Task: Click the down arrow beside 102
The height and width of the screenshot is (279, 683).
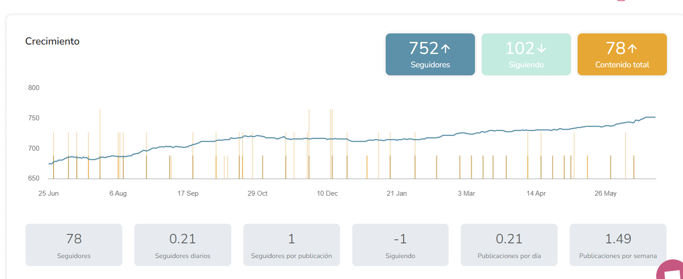Action: point(541,49)
